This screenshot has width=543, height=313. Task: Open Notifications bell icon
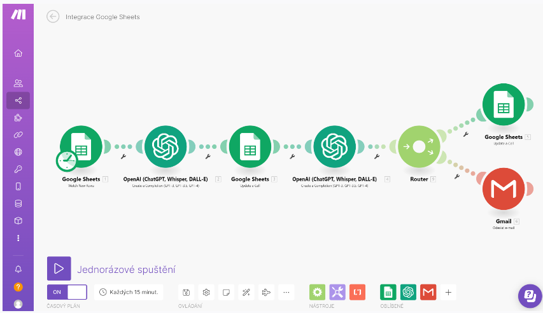tap(18, 269)
